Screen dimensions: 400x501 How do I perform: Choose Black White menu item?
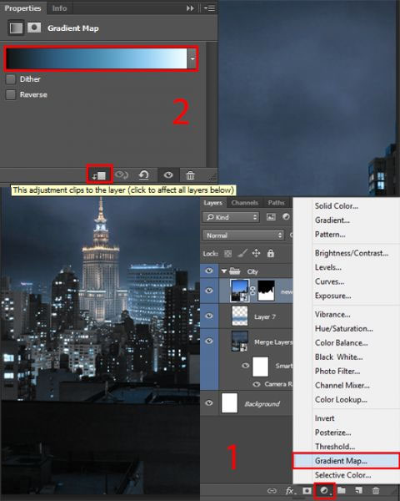point(338,357)
